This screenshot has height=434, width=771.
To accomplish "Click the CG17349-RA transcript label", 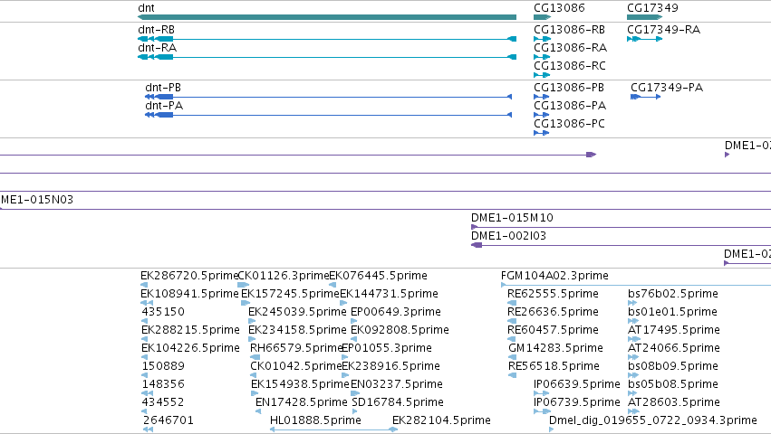I will pyautogui.click(x=664, y=30).
